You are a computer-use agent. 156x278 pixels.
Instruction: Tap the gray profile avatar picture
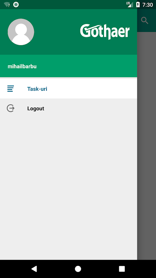(21, 32)
